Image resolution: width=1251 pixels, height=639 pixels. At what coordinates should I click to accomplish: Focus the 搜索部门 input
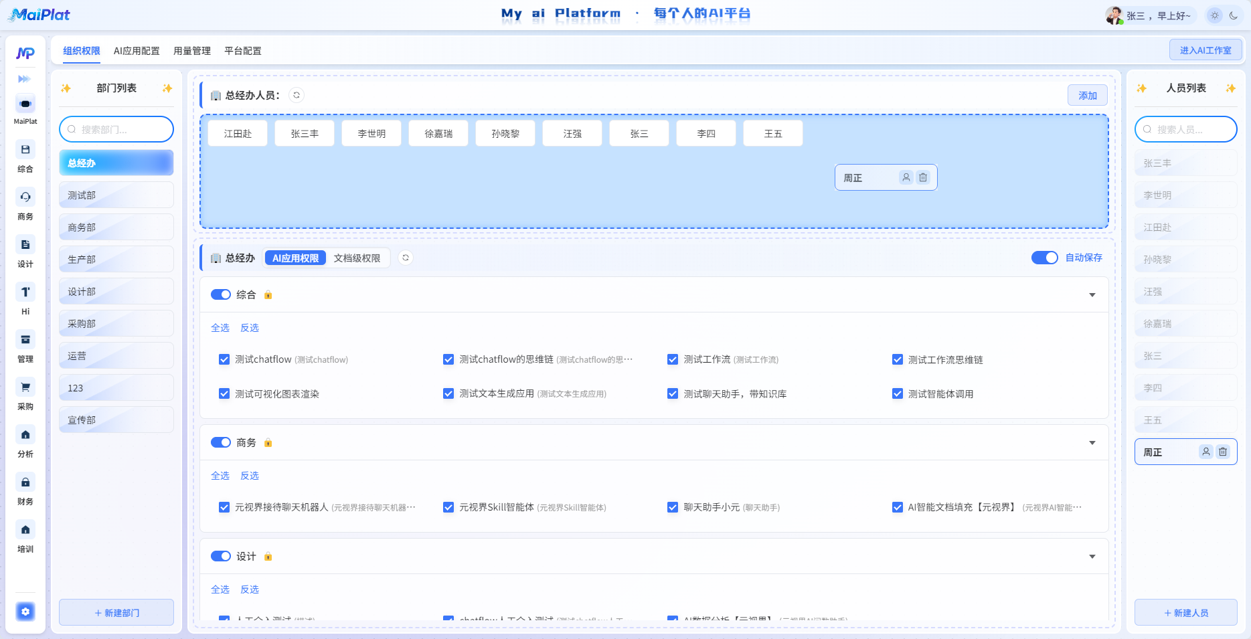point(116,129)
